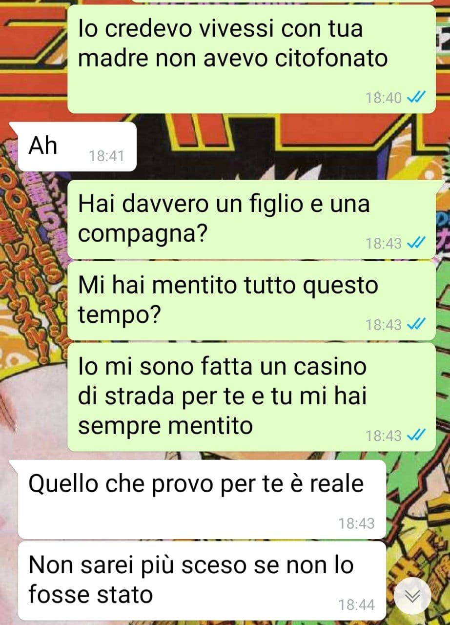Tap blue ticks on 'Mi hai mentito' message
Image resolution: width=450 pixels, height=625 pixels.
coord(417,324)
